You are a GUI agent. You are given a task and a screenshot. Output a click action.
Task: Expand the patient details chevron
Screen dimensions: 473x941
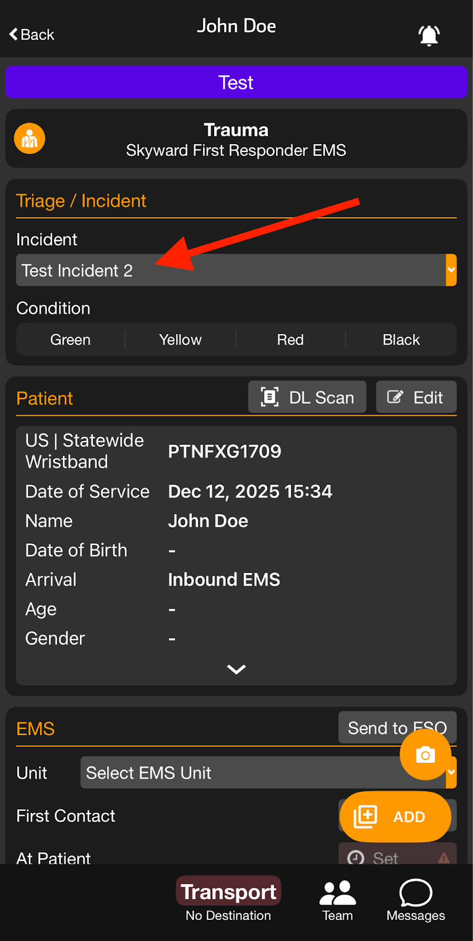236,669
